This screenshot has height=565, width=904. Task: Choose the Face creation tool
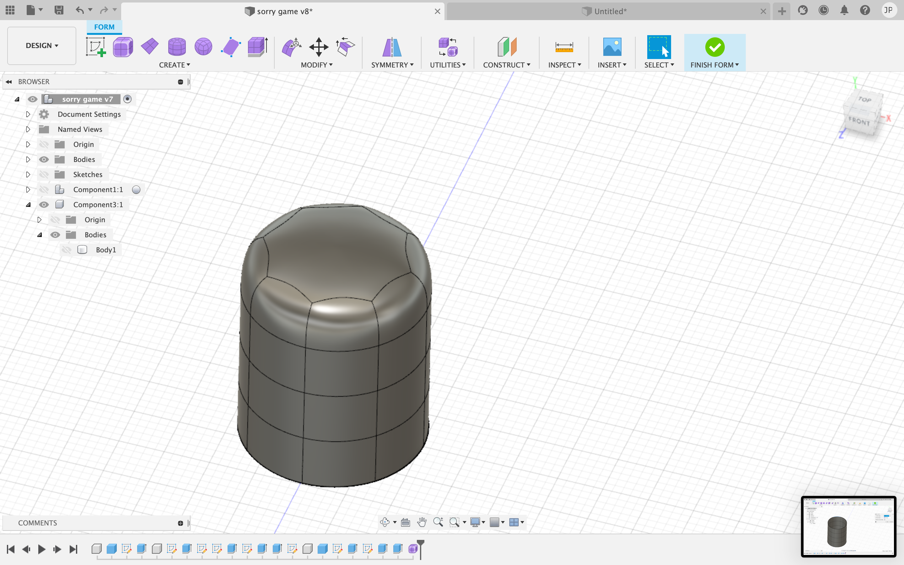pyautogui.click(x=230, y=47)
